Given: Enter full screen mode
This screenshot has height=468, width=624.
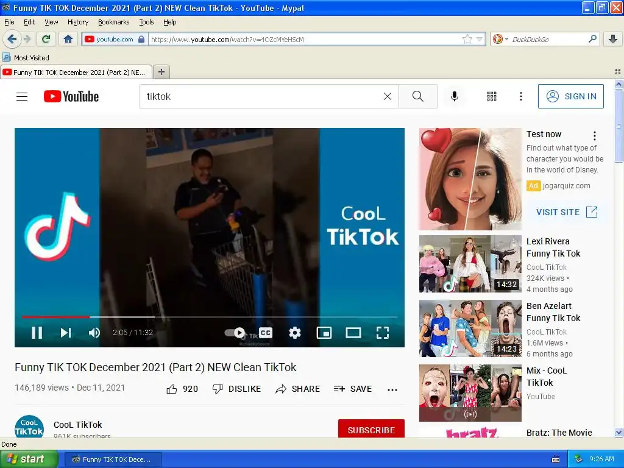Looking at the screenshot, I should tap(383, 333).
